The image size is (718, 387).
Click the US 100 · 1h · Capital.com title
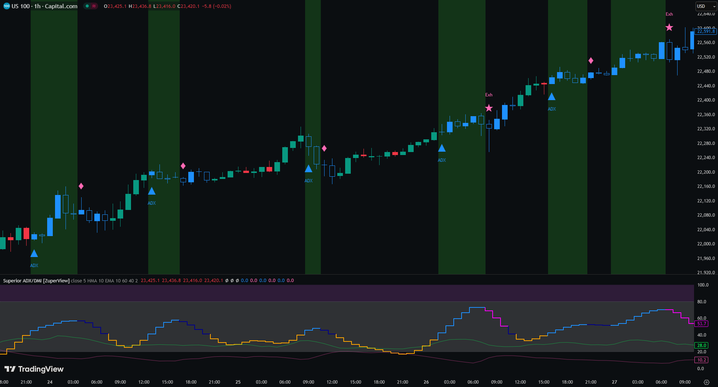(45, 6)
